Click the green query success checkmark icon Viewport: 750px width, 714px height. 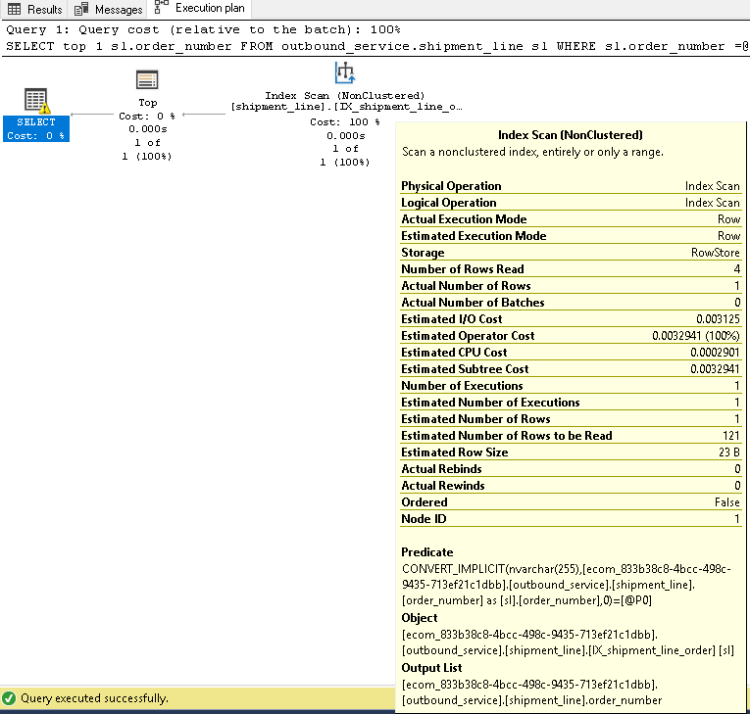(9, 698)
